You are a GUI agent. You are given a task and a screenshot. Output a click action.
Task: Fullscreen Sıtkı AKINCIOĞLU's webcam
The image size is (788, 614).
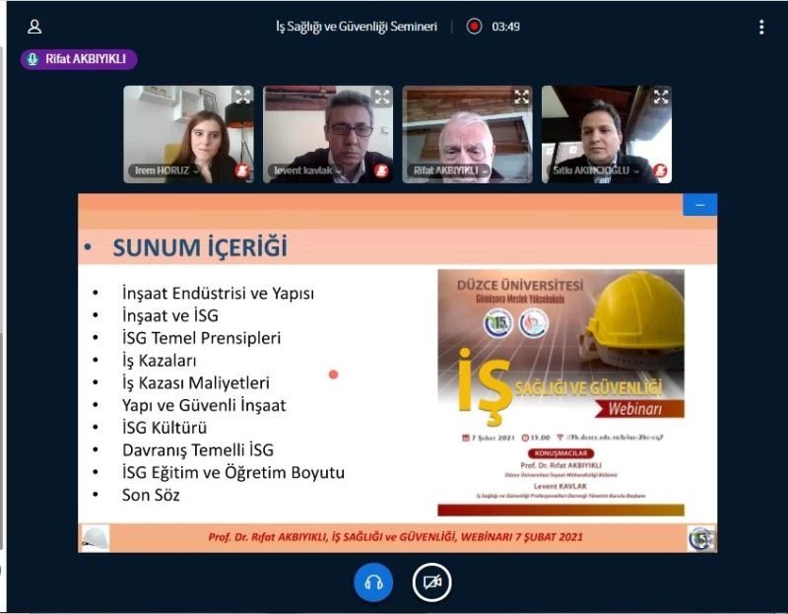click(x=661, y=97)
